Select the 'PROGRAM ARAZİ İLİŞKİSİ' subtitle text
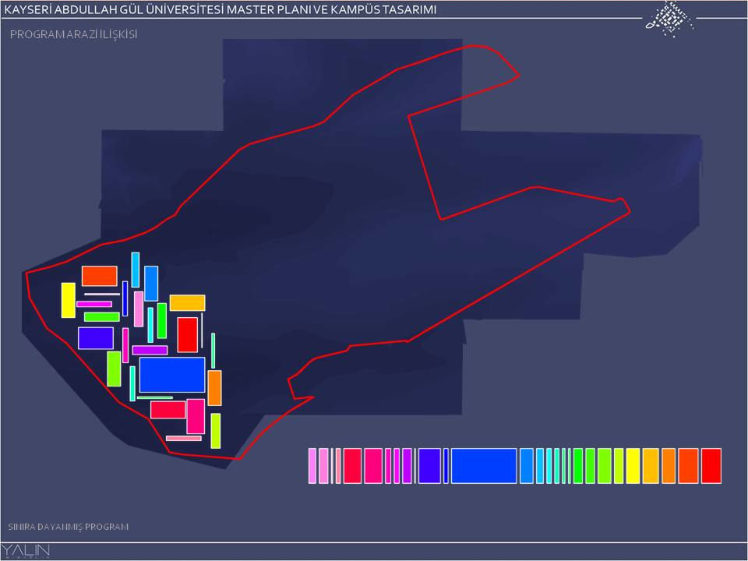This screenshot has height=561, width=748. (x=73, y=35)
